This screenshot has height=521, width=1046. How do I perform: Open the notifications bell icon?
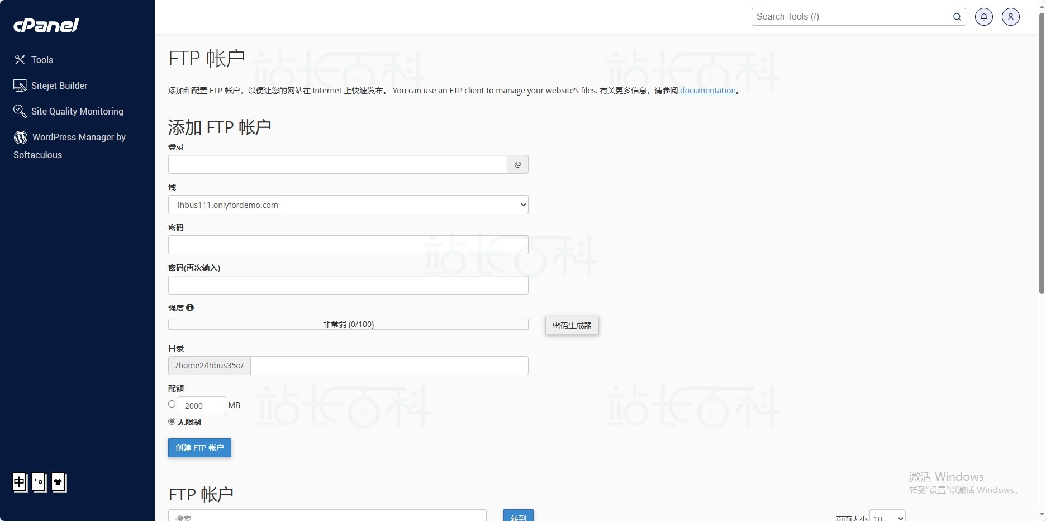(983, 17)
